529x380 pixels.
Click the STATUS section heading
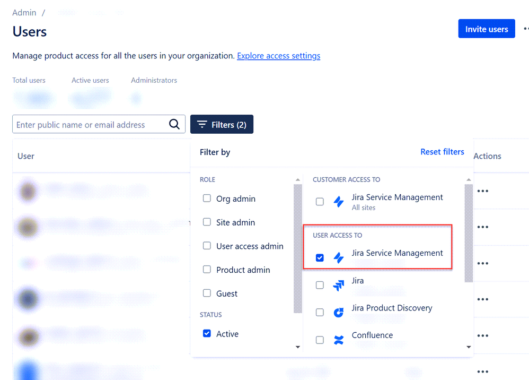pyautogui.click(x=210, y=315)
